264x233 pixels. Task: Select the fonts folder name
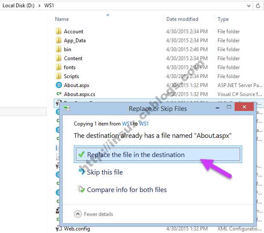coord(70,67)
